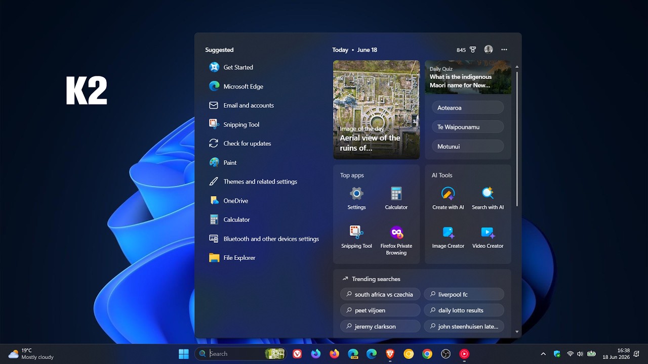This screenshot has width=648, height=364.
Task: Open the rewards trophy showing 845 points
Action: tap(466, 50)
